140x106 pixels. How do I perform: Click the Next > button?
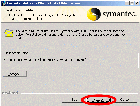98,100
